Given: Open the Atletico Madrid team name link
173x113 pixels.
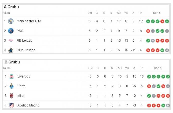Looking at the screenshot, I should (28, 105).
